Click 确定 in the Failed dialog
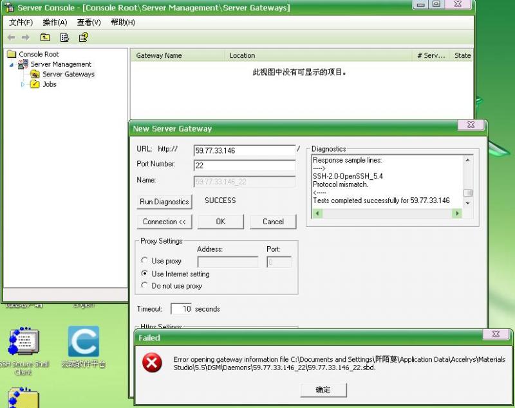The height and width of the screenshot is (408, 515). click(324, 390)
